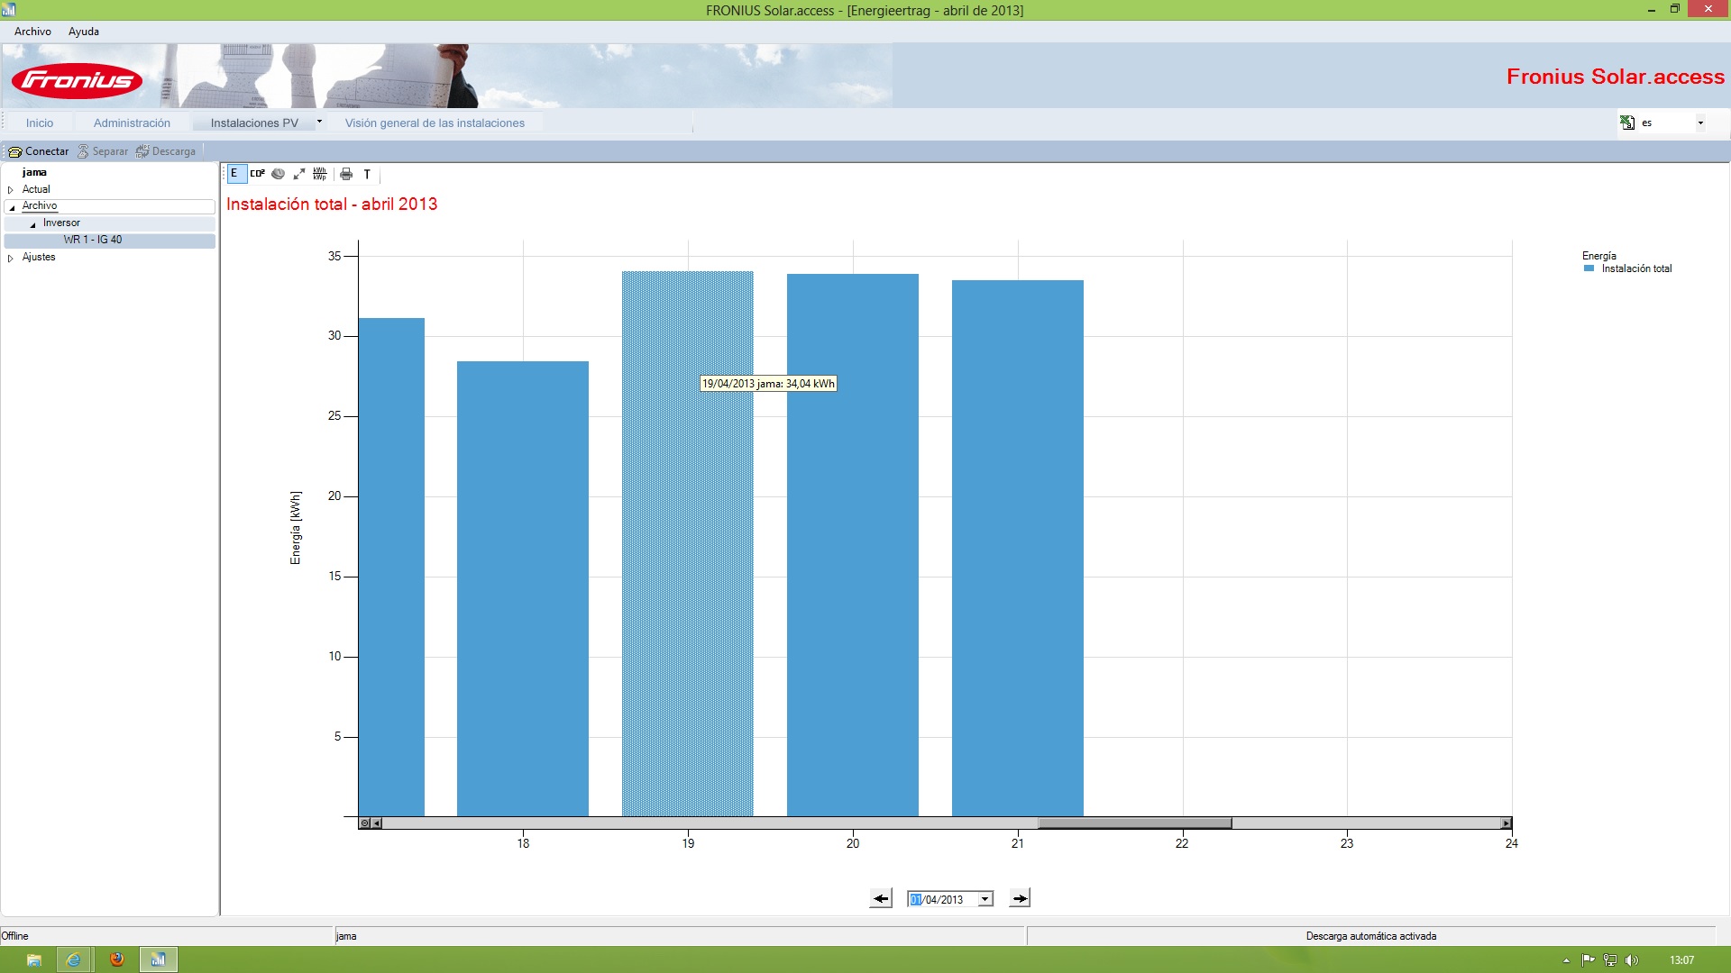Switch to the Administración tab
This screenshot has width=1731, height=973.
(x=132, y=123)
